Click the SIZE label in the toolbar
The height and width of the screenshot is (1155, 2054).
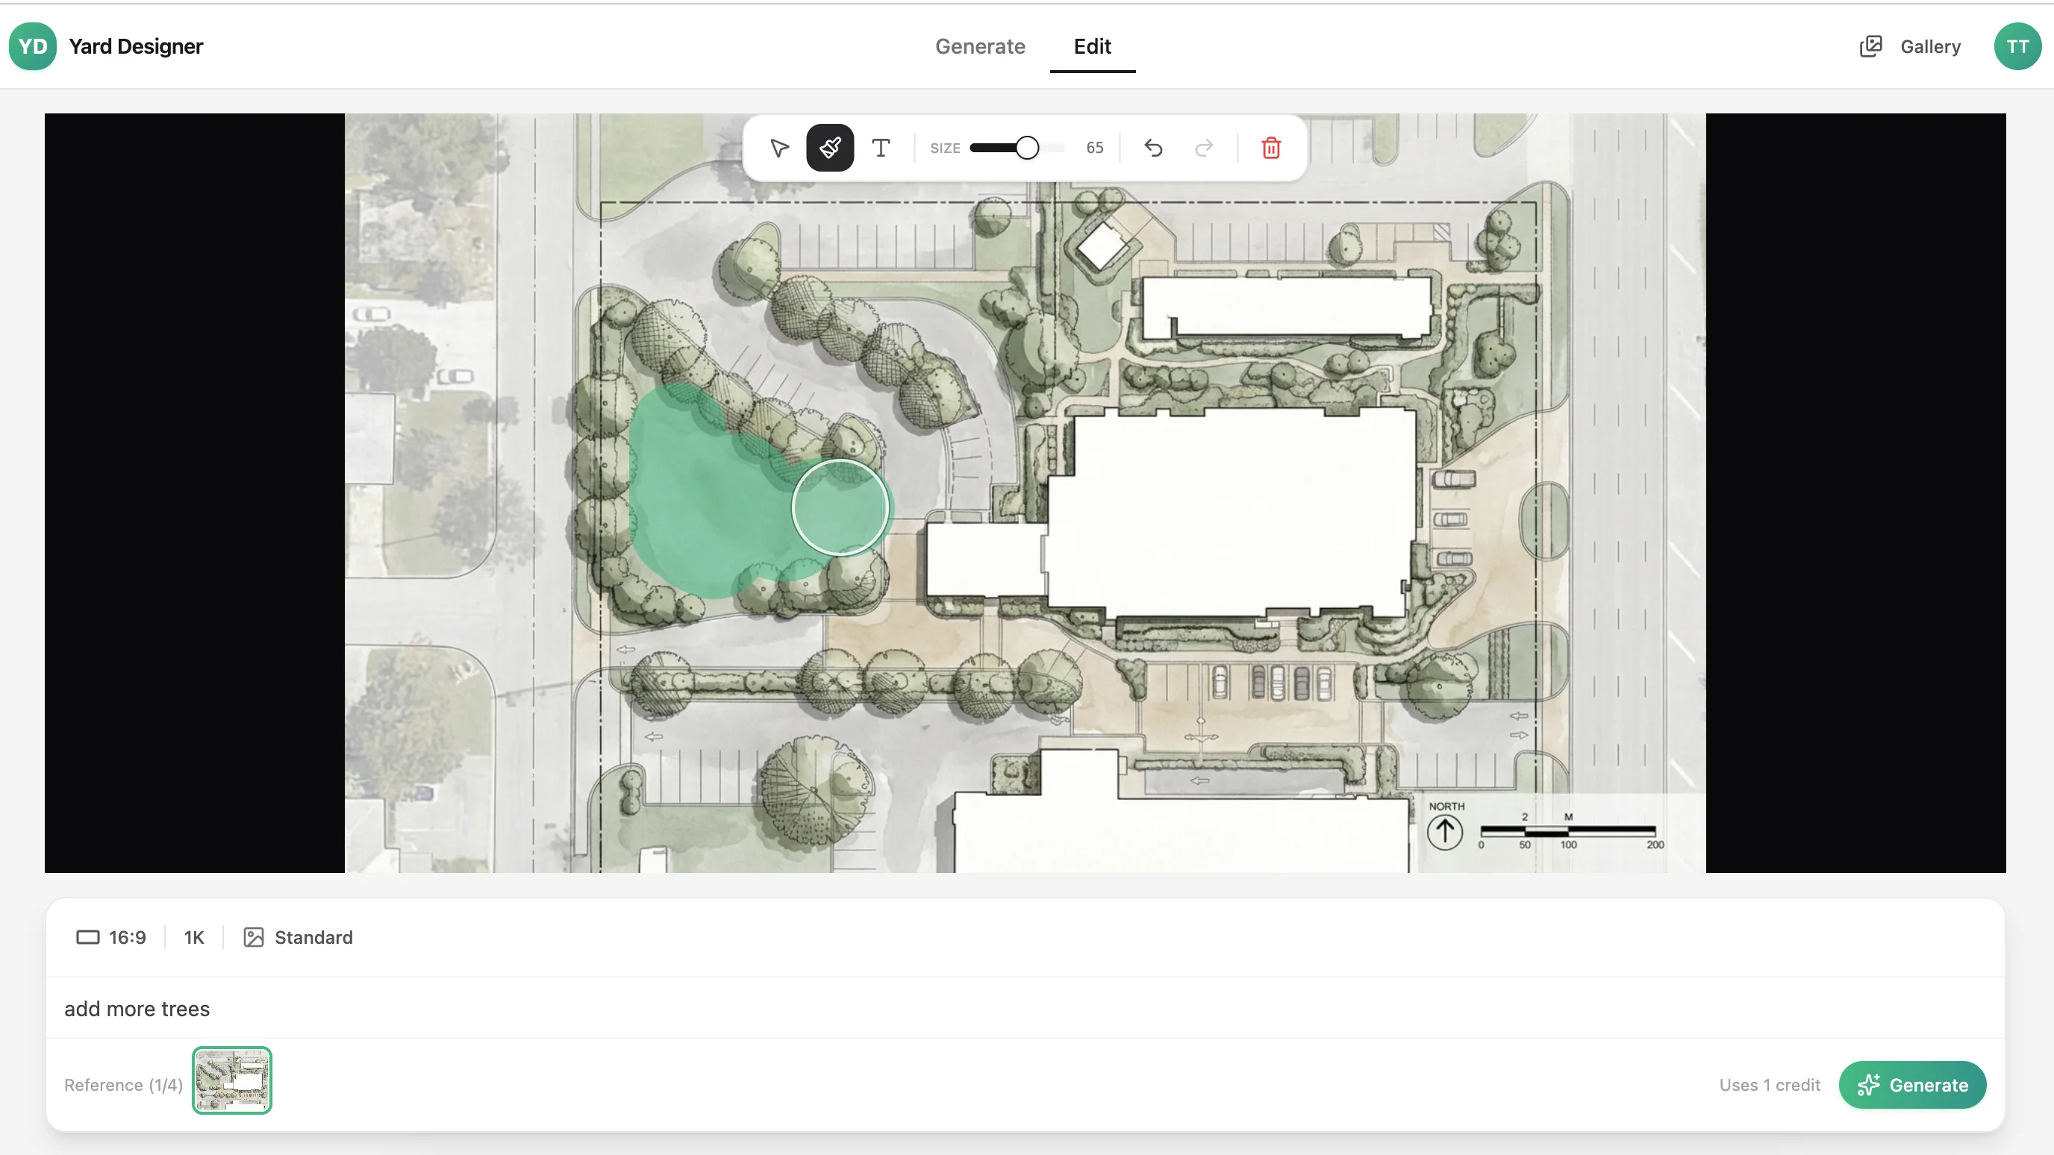945,148
